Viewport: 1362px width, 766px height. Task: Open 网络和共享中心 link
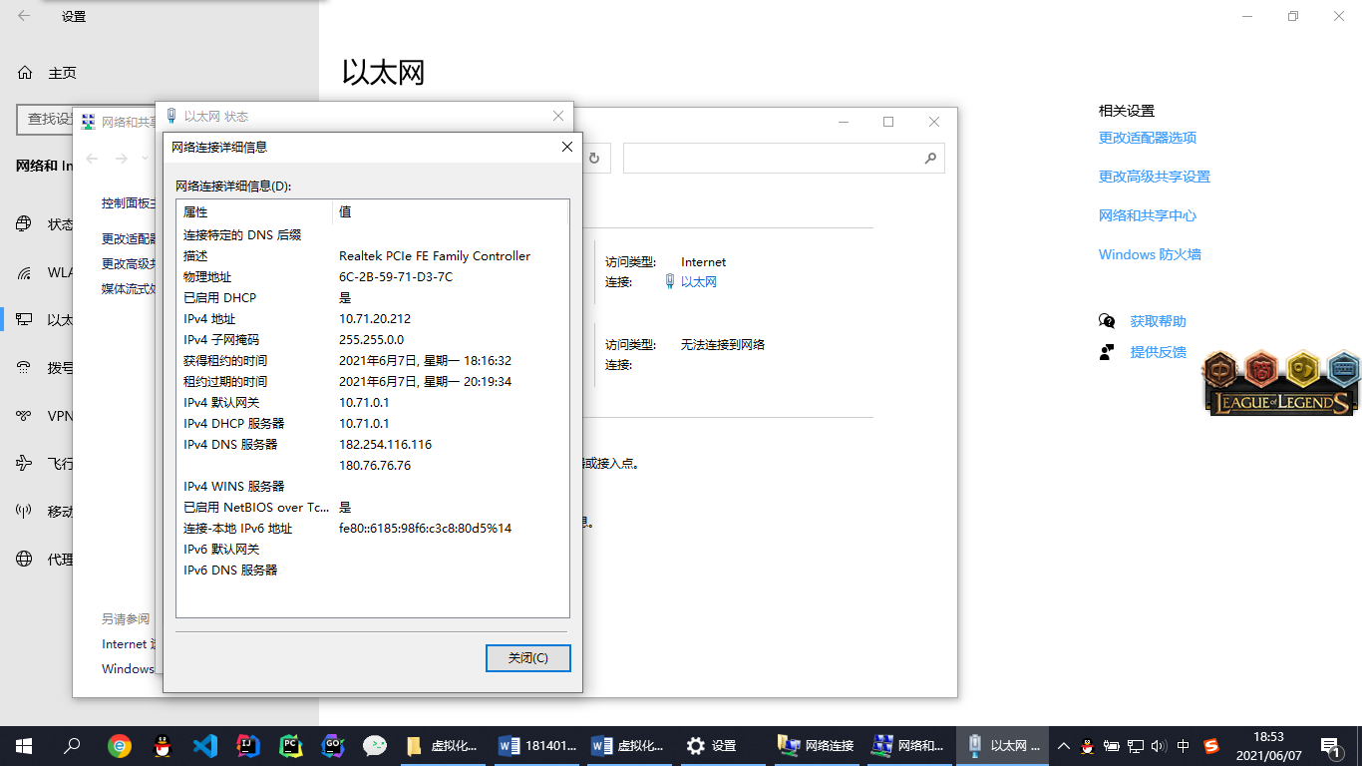tap(1147, 215)
